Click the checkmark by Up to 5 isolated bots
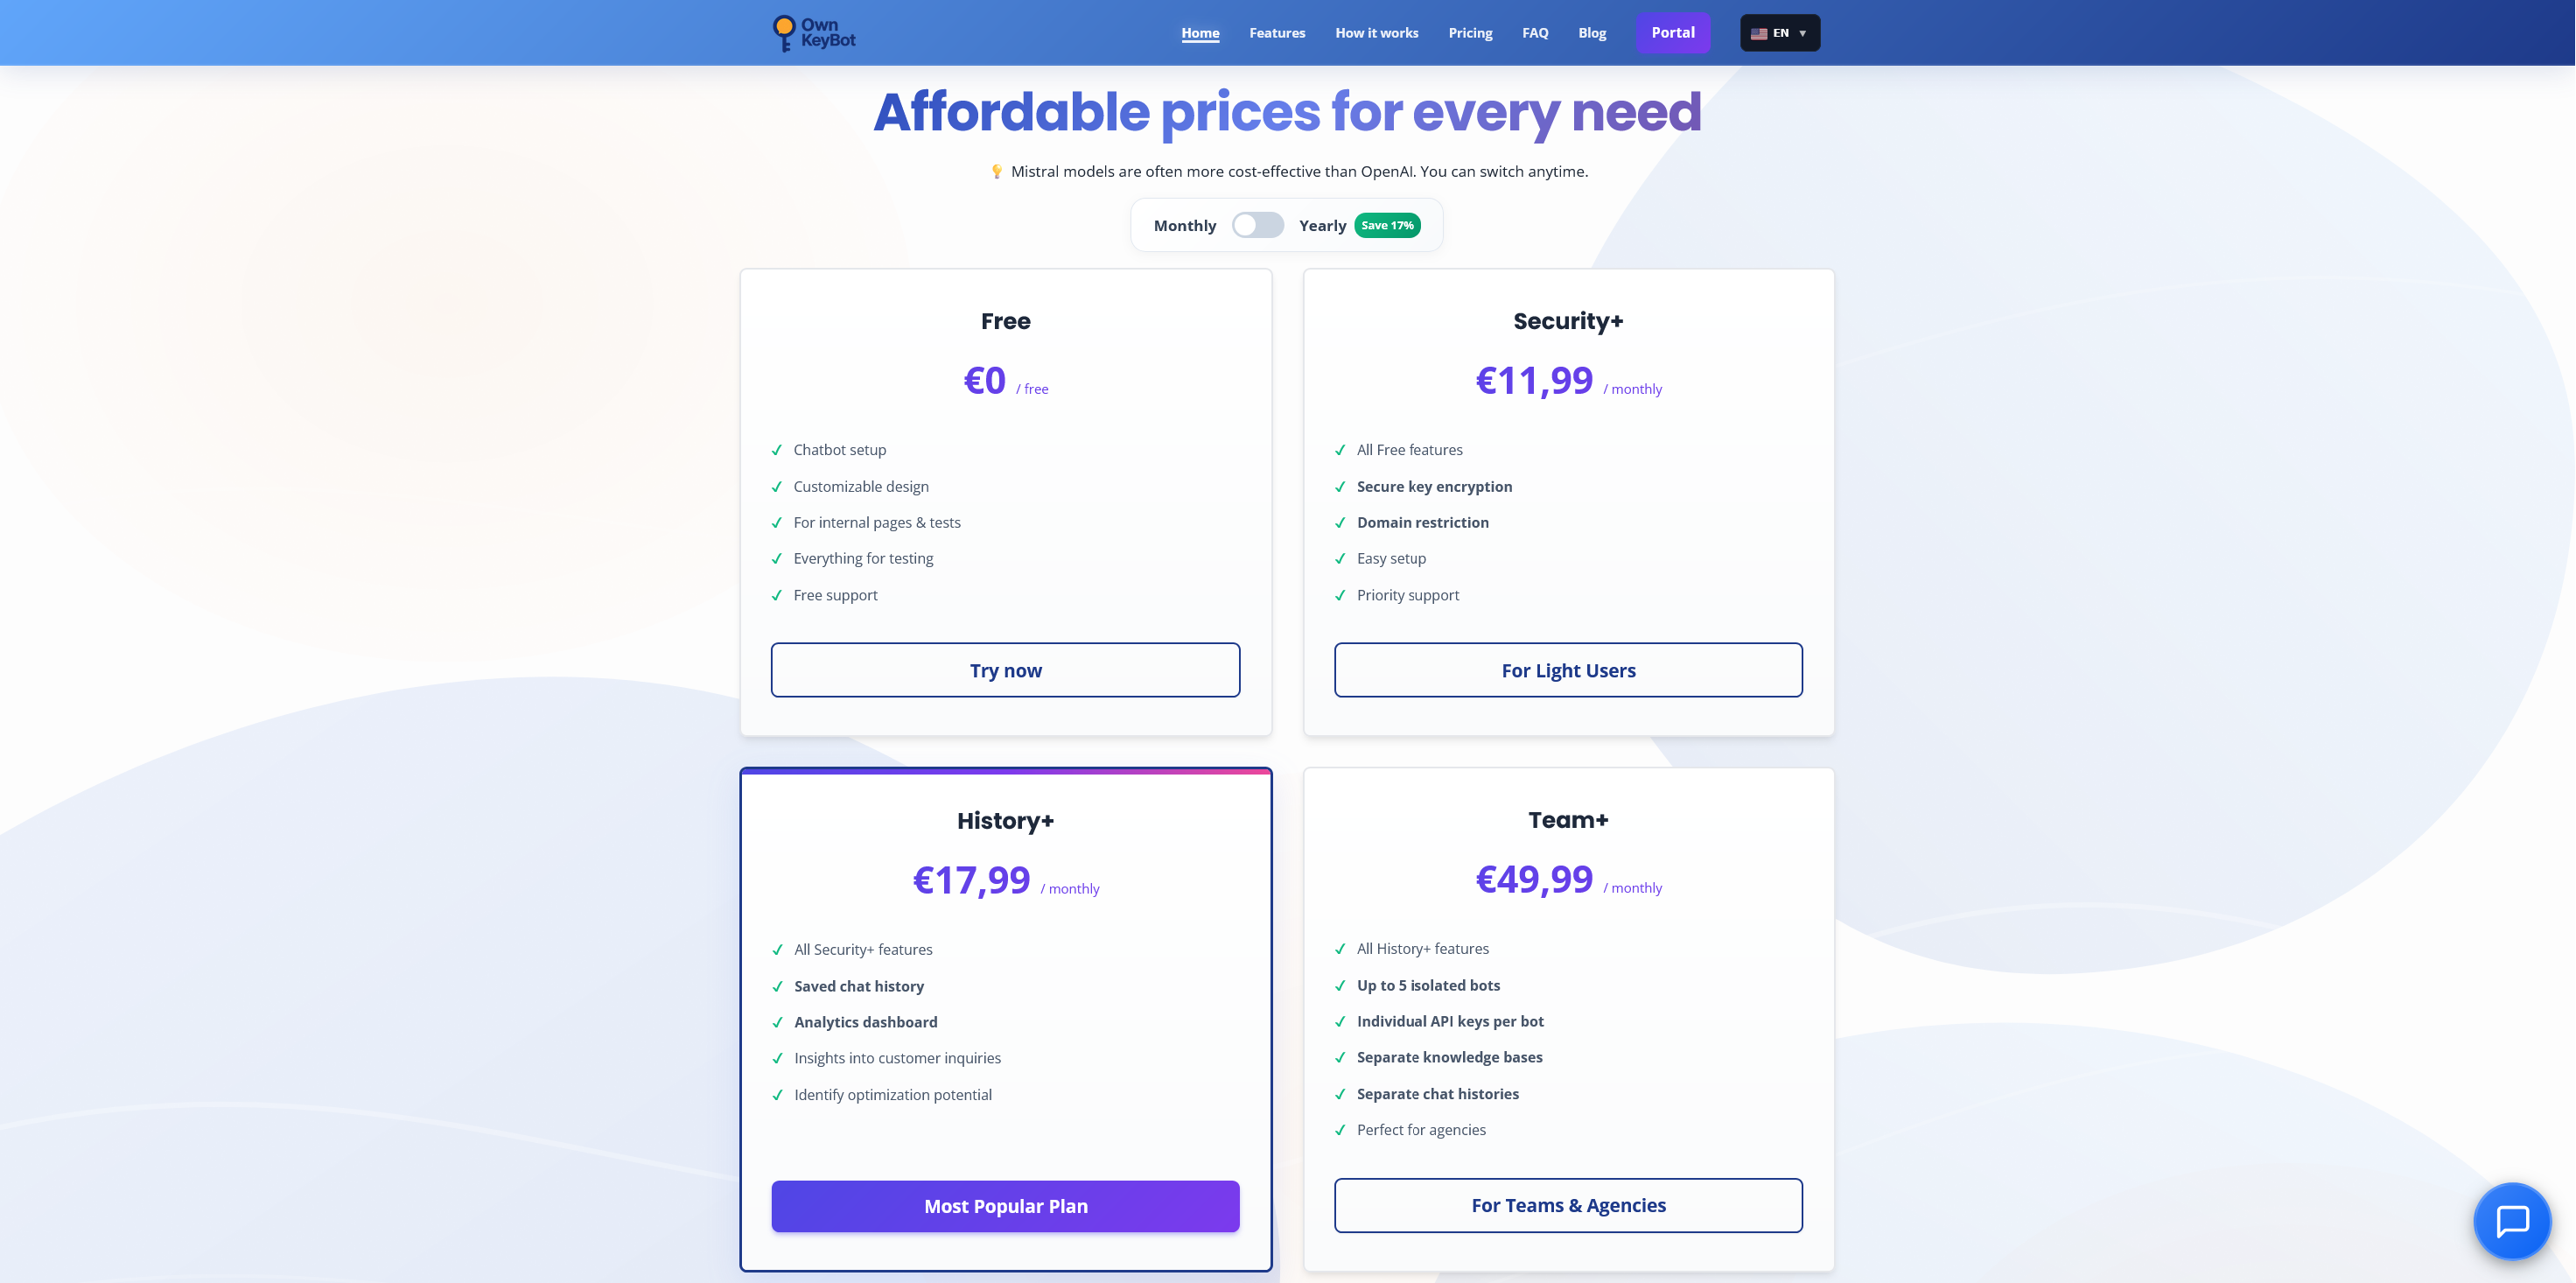Image resolution: width=2576 pixels, height=1283 pixels. (1340, 986)
